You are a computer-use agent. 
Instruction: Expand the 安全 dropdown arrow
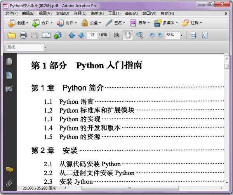(100, 23)
